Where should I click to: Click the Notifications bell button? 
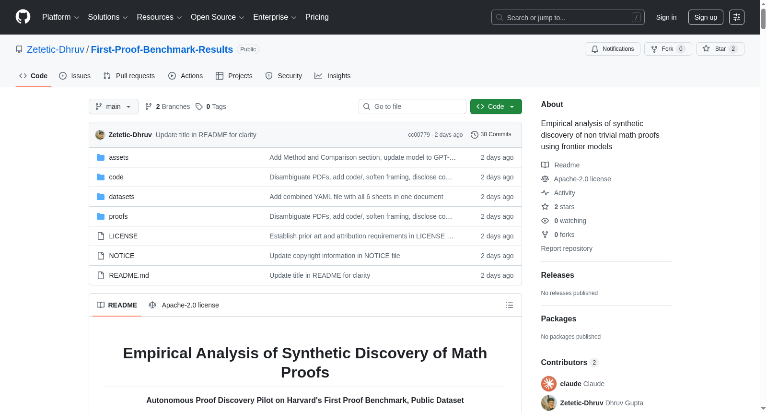click(613, 49)
